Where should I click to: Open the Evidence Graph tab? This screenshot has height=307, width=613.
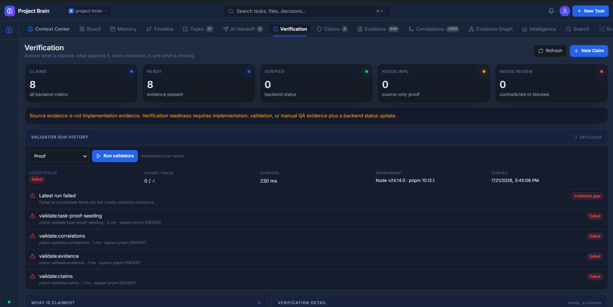pos(491,29)
